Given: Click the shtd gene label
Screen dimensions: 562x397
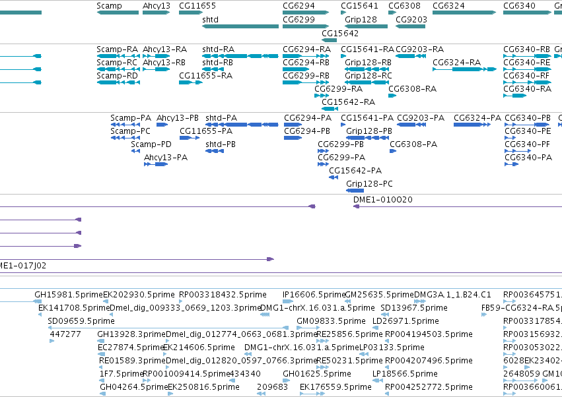Looking at the screenshot, I should click(x=211, y=20).
